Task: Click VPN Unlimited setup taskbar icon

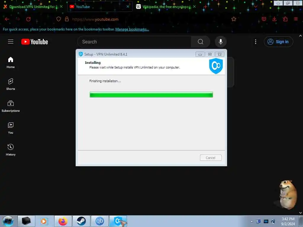Action: tap(118, 221)
